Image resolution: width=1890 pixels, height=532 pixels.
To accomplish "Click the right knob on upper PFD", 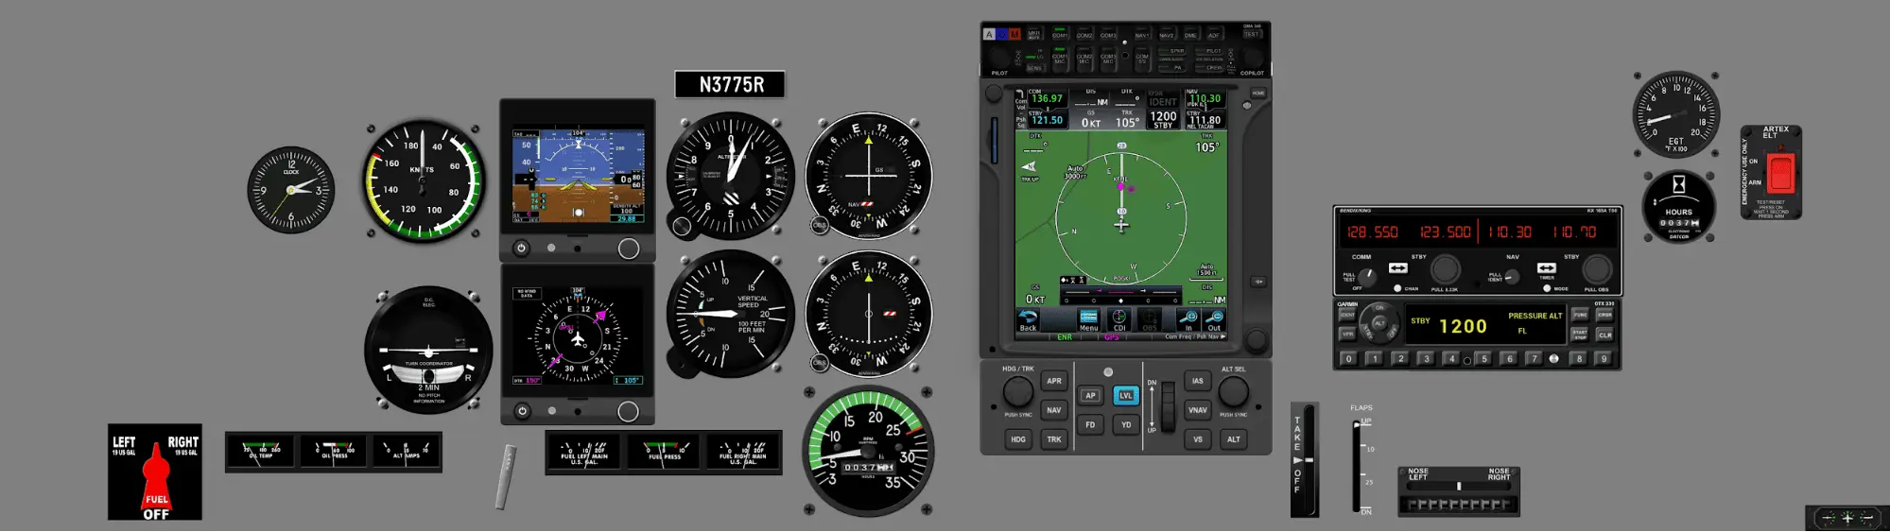I will tap(629, 249).
